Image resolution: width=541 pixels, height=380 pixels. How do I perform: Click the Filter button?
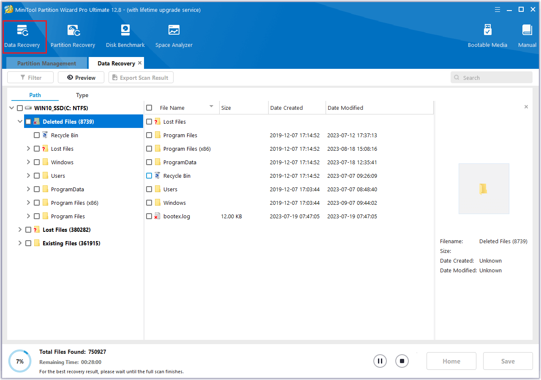[x=30, y=78]
